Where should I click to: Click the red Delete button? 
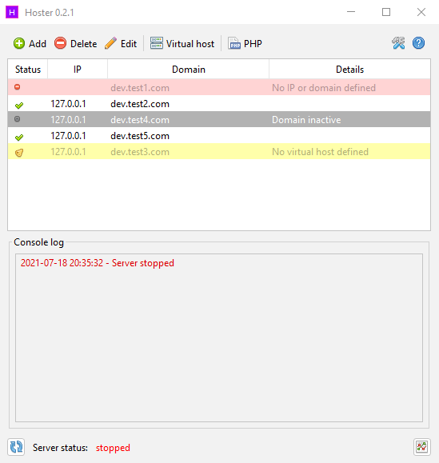pos(76,44)
